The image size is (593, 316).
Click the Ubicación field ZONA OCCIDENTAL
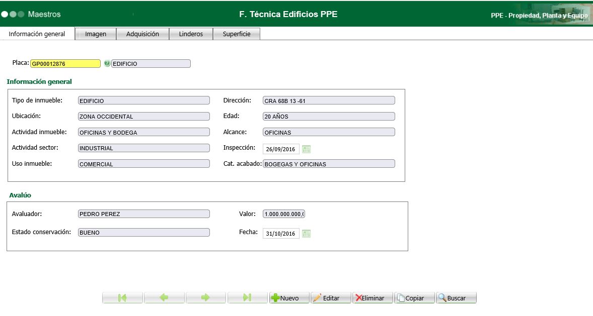pyautogui.click(x=143, y=116)
